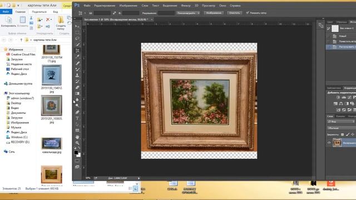The height and width of the screenshot is (200, 356).
Task: Select the Gradient tool
Action: click(77, 93)
